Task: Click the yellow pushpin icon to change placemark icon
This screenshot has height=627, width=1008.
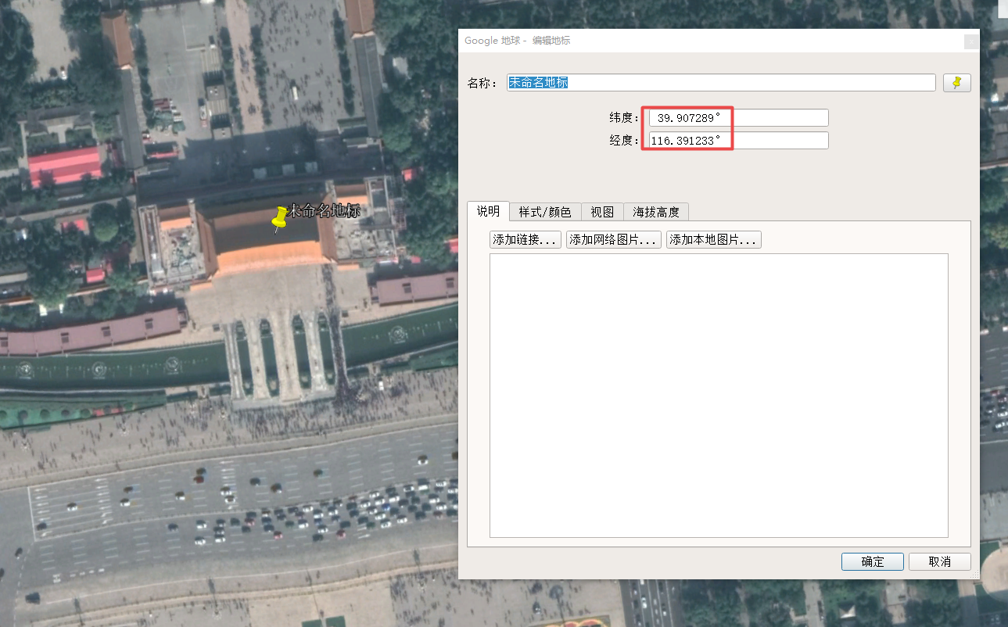Action: 956,82
